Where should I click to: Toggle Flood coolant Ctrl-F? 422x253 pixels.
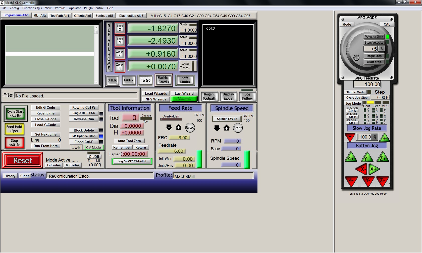[x=84, y=142]
